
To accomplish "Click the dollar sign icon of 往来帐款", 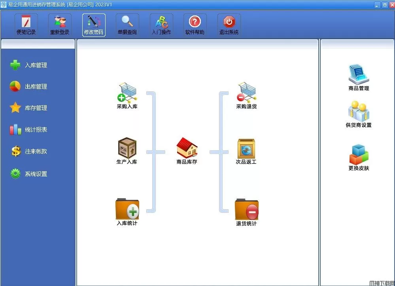I will click(16, 151).
